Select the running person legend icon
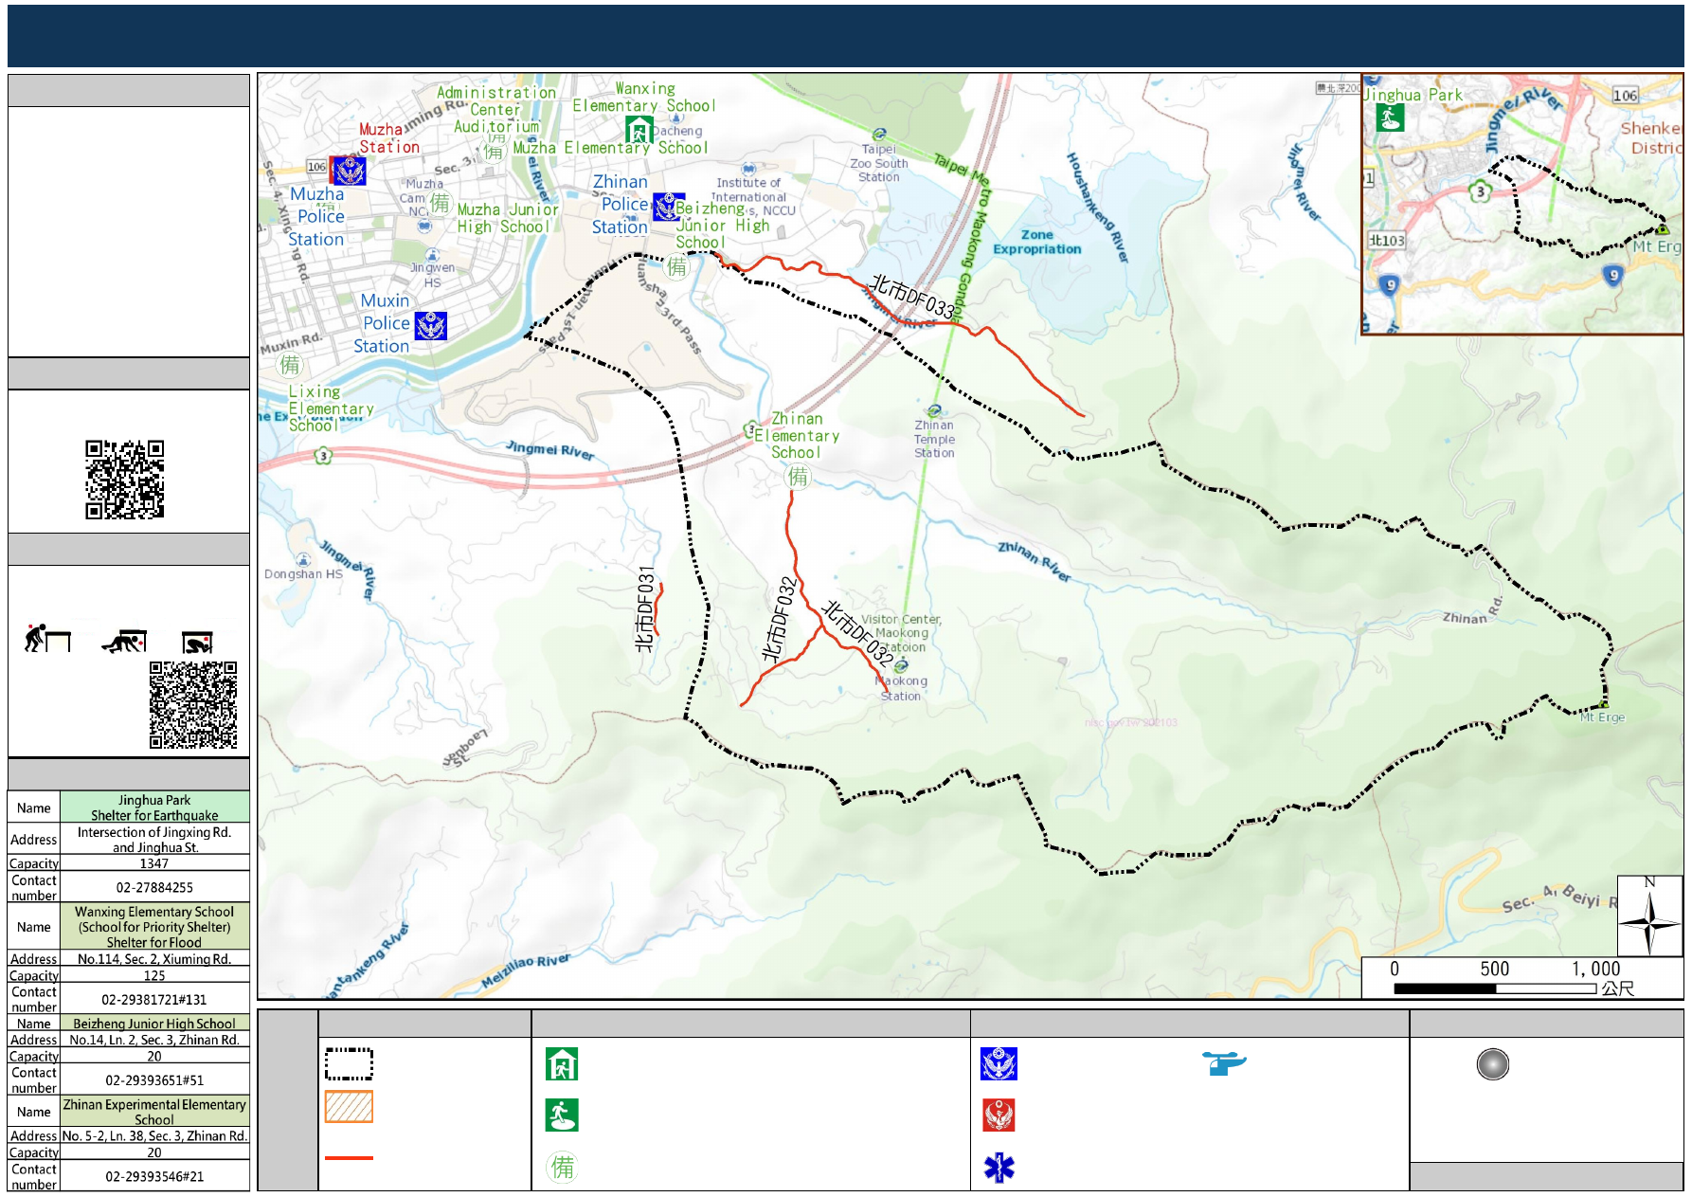Image resolution: width=1692 pixels, height=1197 pixels. 562,1115
